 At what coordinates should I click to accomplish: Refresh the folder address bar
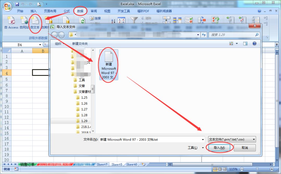[x=204, y=35]
